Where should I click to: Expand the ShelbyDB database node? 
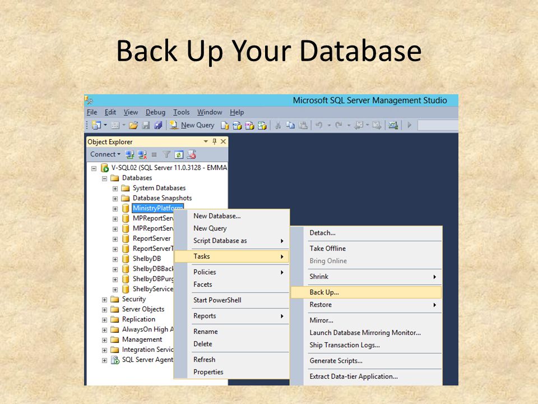(115, 259)
